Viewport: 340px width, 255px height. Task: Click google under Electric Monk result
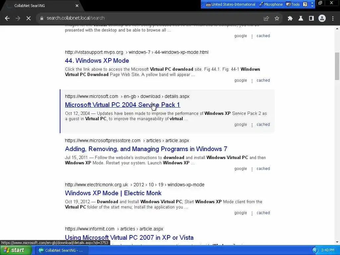[240, 213]
